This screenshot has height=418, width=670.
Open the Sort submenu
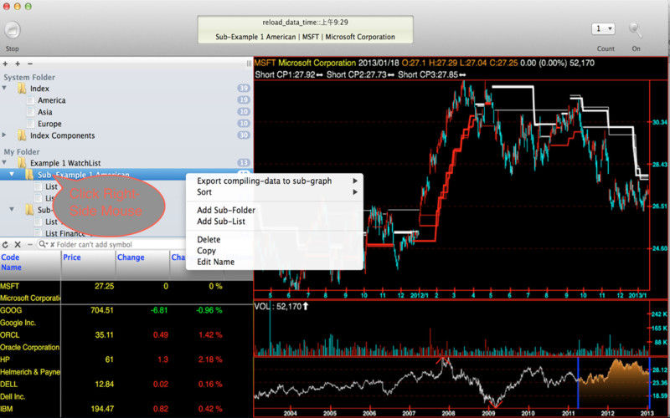275,192
